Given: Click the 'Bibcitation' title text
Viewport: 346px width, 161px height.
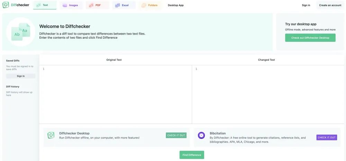Looking at the screenshot, I should (x=218, y=133).
